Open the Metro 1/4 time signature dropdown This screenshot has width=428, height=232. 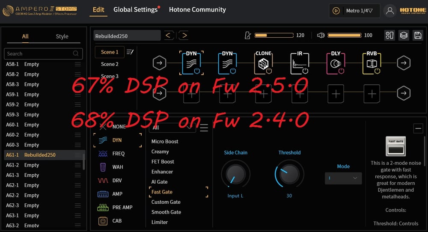click(359, 11)
